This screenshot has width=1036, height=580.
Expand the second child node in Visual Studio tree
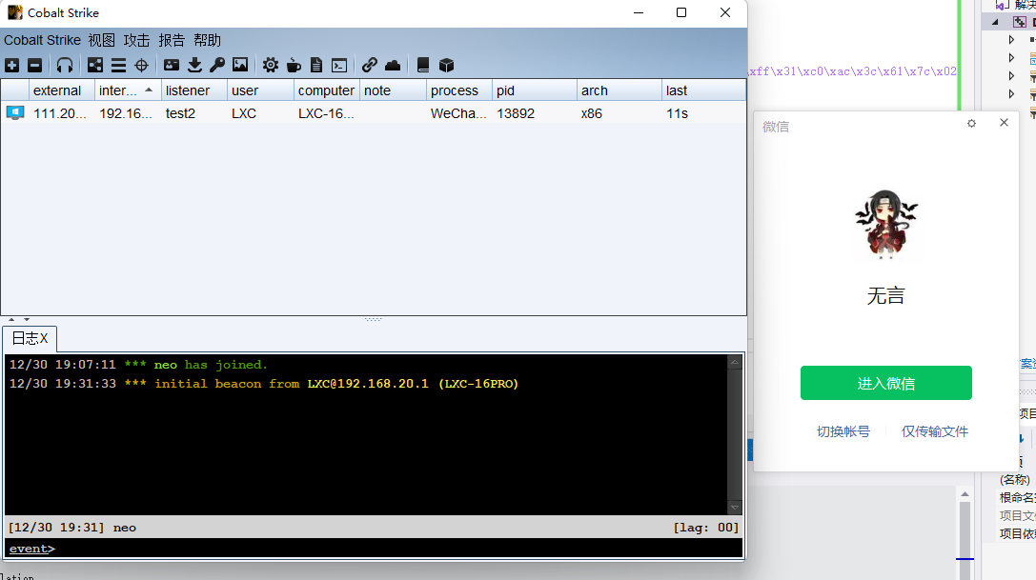[x=1011, y=58]
